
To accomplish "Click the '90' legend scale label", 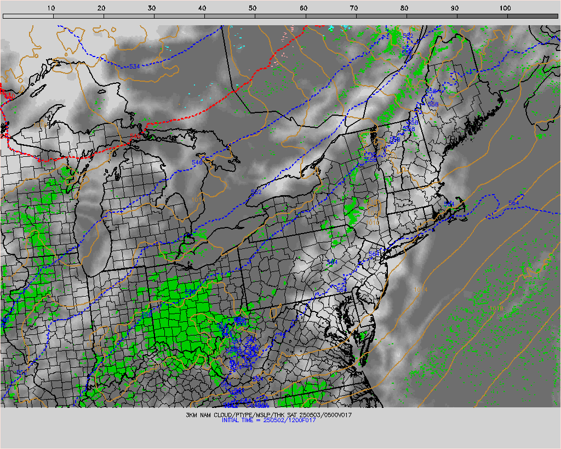I will click(455, 8).
